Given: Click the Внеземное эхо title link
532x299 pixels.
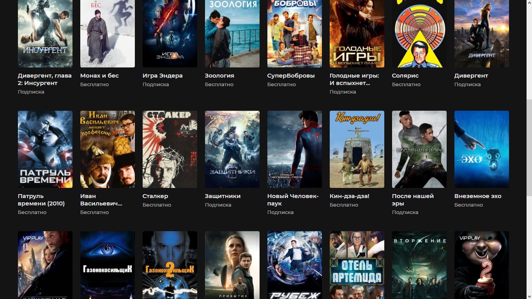Looking at the screenshot, I should (x=478, y=196).
